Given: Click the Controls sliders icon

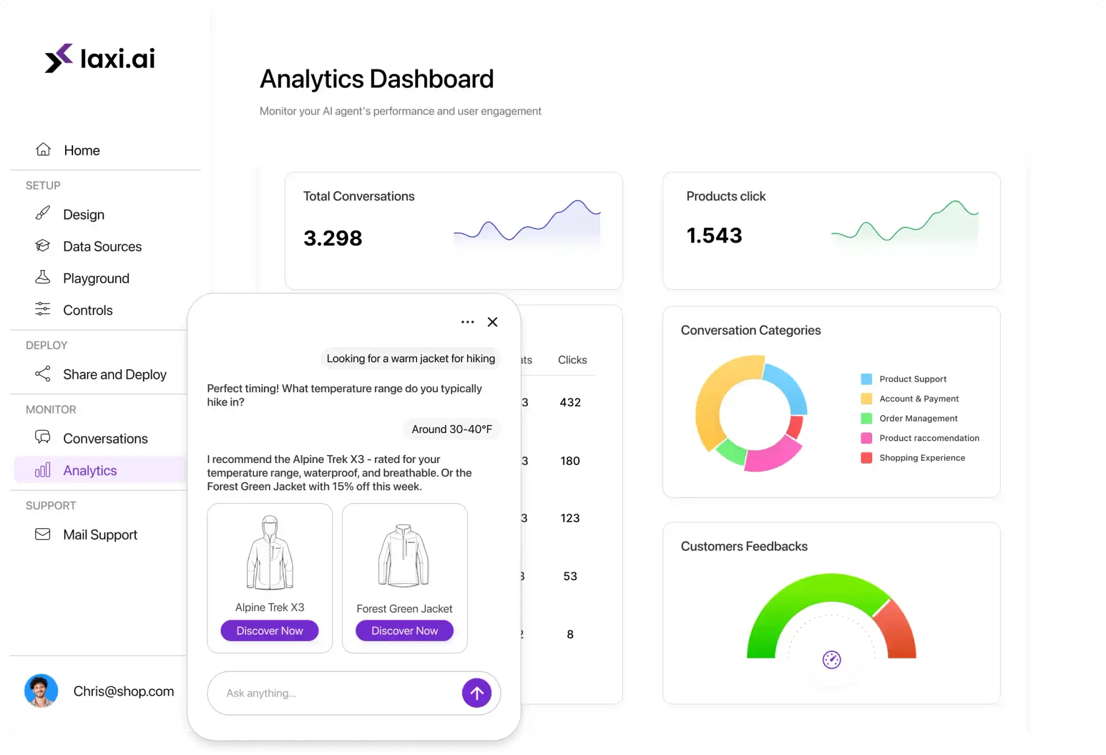Looking at the screenshot, I should (43, 309).
